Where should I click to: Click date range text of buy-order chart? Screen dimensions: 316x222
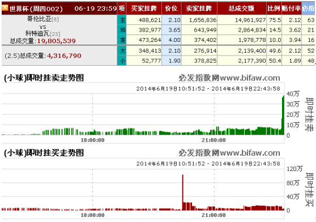[x=208, y=164]
